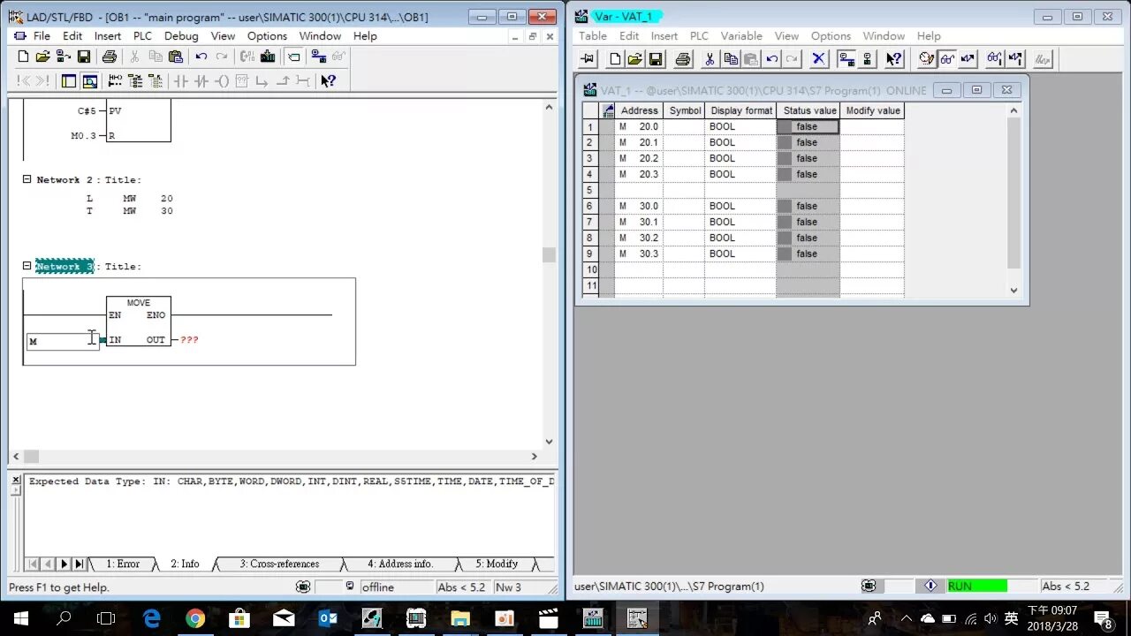1131x636 pixels.
Task: Toggle keep window on top pin in VAT
Action: point(588,59)
